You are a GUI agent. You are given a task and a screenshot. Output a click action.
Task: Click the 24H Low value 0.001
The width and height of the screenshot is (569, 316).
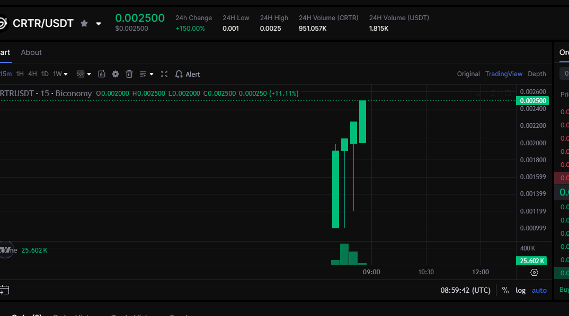click(231, 28)
